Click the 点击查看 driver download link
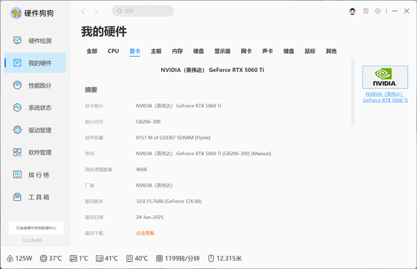Viewport: 417px width, 269px height. coord(145,233)
